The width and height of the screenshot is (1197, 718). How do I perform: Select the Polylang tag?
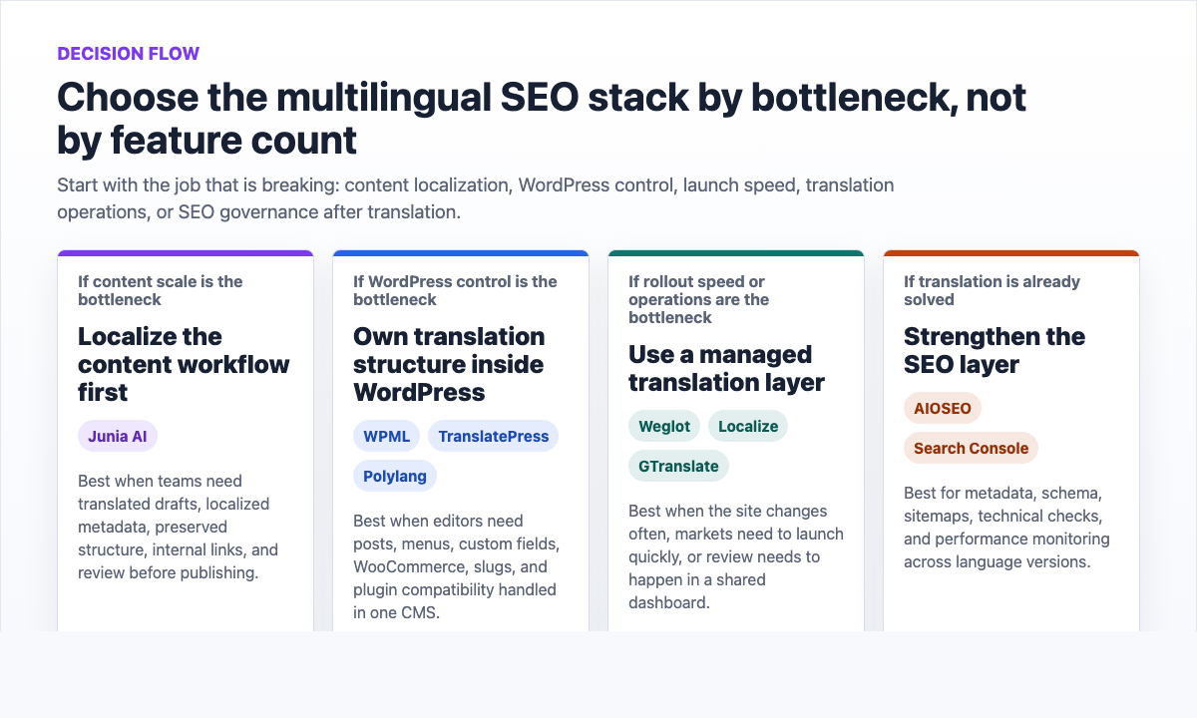click(x=395, y=476)
